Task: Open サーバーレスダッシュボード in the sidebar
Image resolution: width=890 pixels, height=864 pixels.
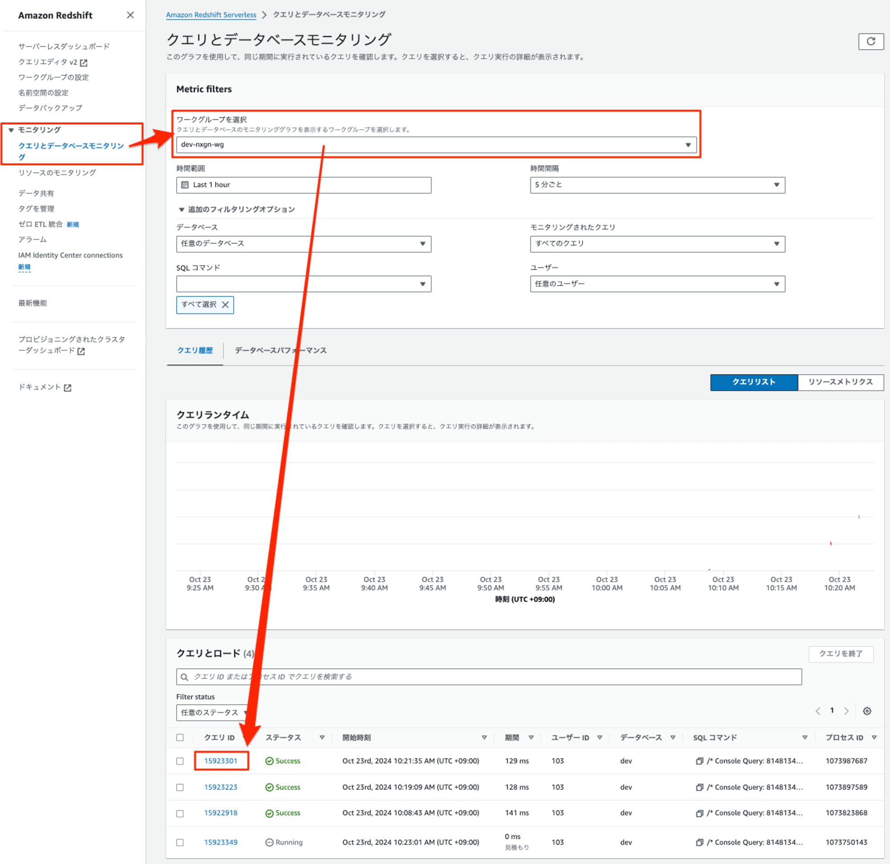Action: click(x=64, y=46)
